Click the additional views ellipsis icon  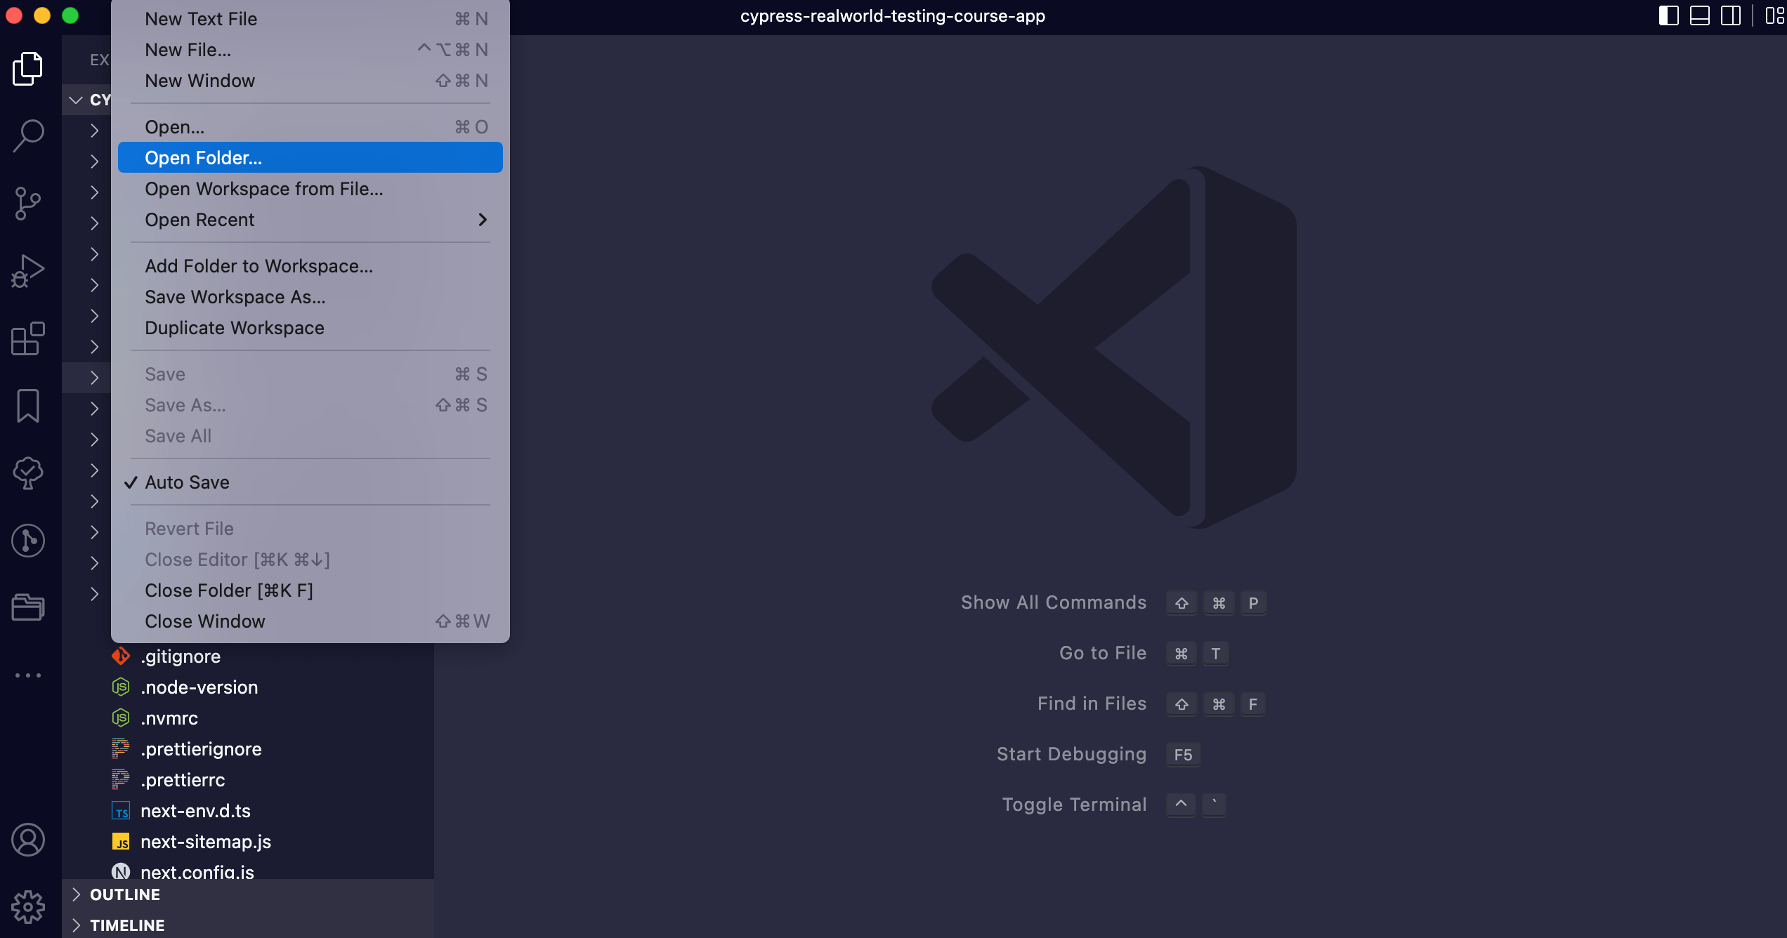coord(28,675)
